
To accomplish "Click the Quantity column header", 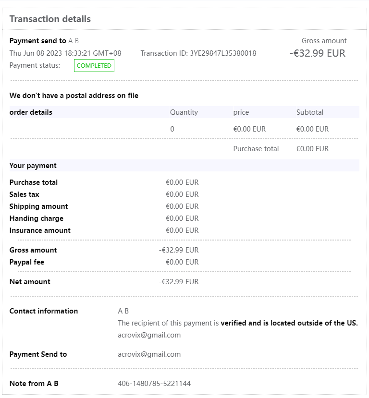I will [x=184, y=112].
